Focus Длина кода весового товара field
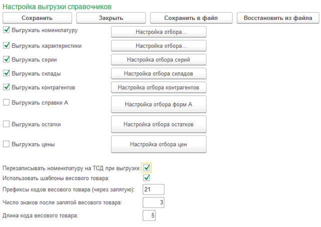 click(x=149, y=215)
